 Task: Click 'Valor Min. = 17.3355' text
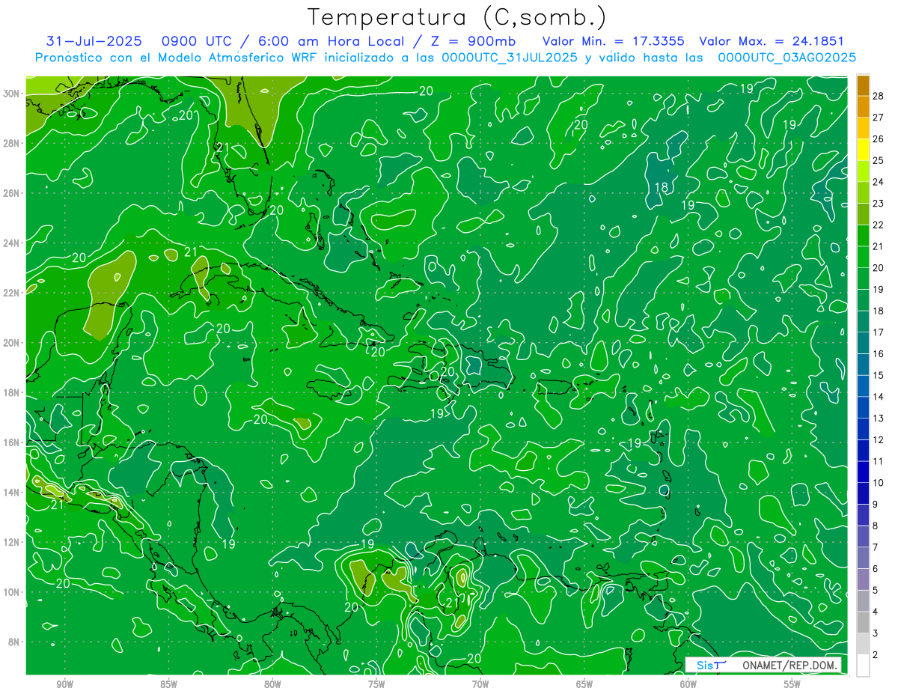click(613, 41)
